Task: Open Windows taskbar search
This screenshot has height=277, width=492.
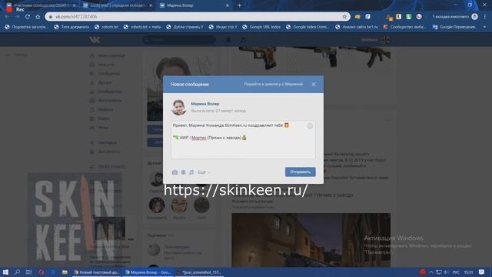Action: (17, 272)
